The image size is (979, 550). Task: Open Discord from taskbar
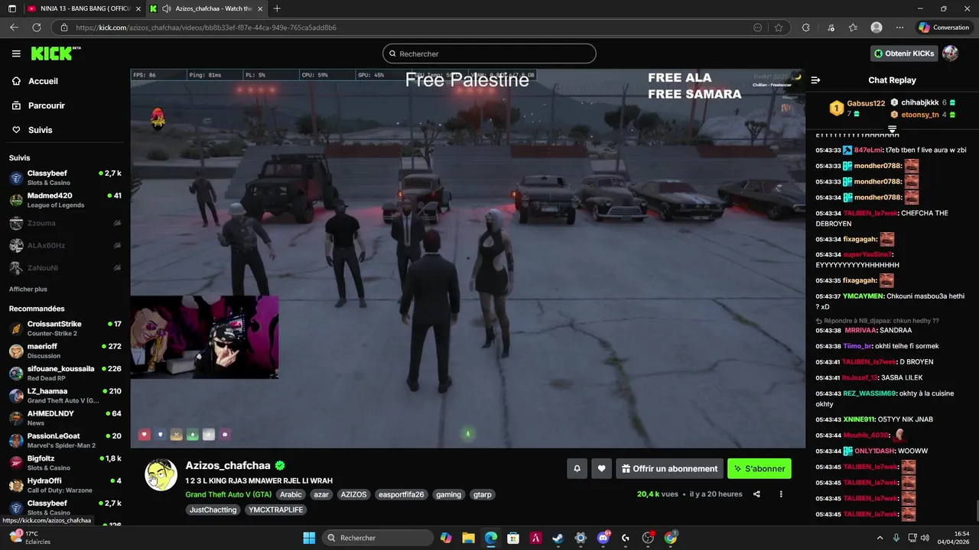(603, 538)
